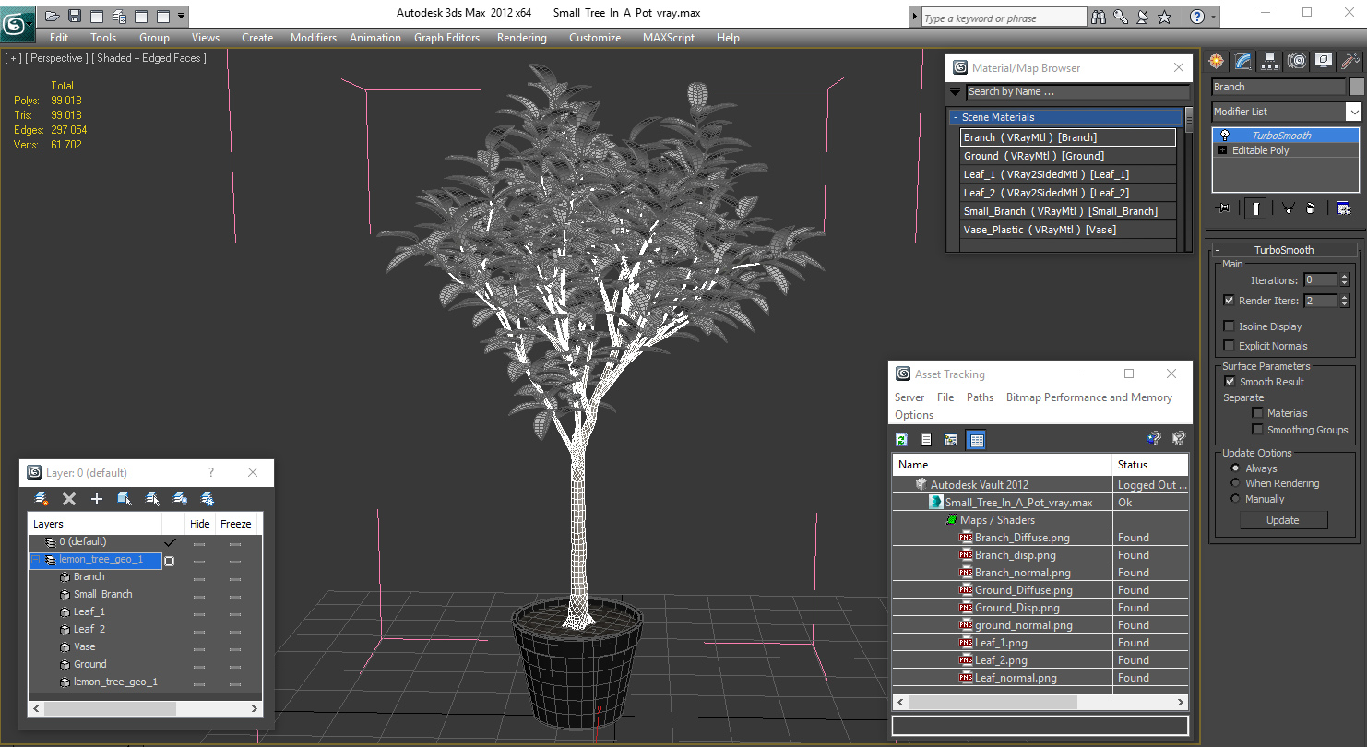
Task: Click Layer dialog horizontal scrollbar
Action: coord(110,708)
